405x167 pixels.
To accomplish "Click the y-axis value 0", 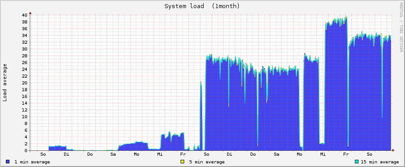I will pyautogui.click(x=26, y=150).
